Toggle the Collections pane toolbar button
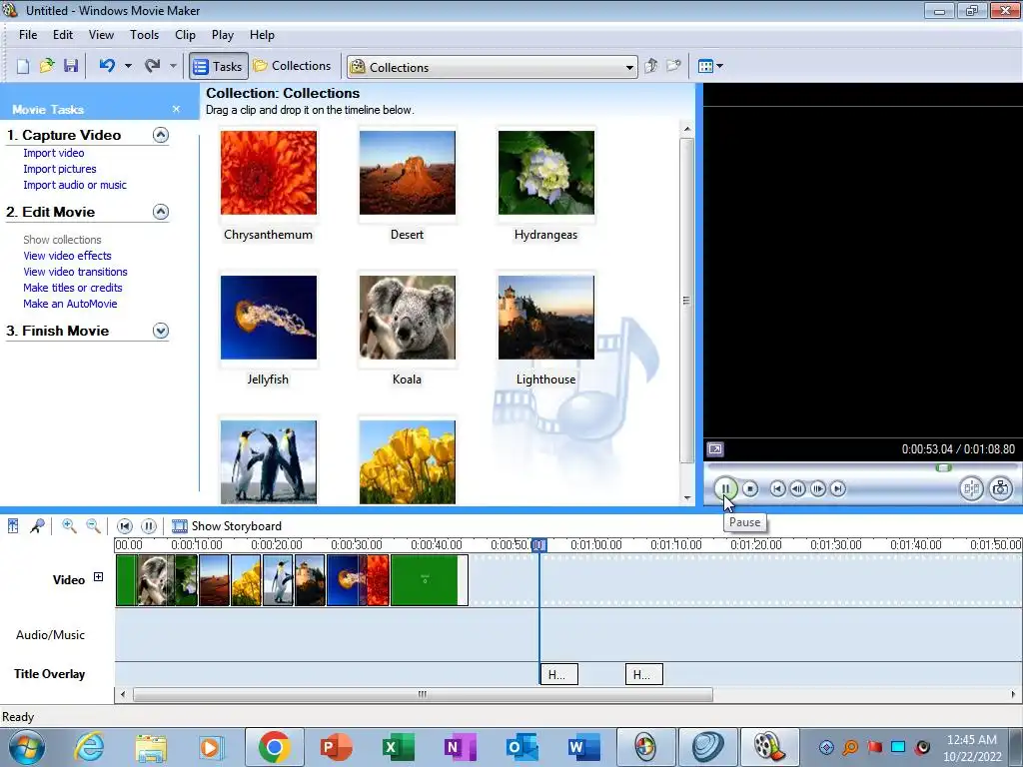Viewport: 1023px width, 767px height. click(x=293, y=66)
